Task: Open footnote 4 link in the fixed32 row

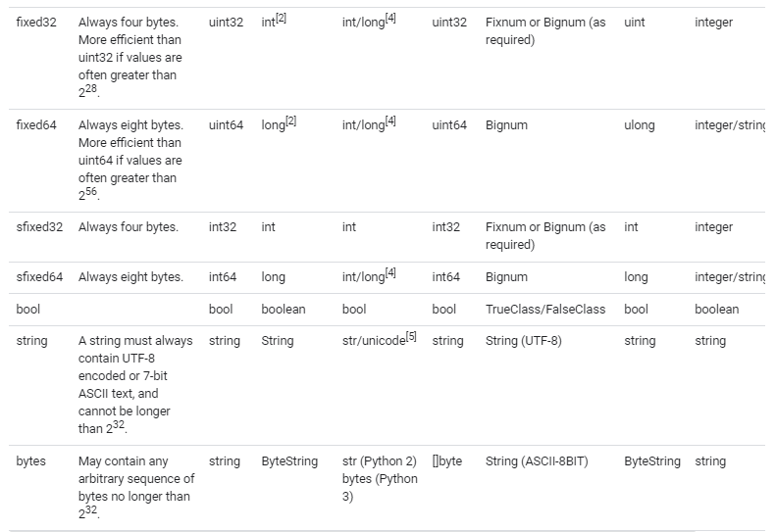Action: pyautogui.click(x=390, y=19)
